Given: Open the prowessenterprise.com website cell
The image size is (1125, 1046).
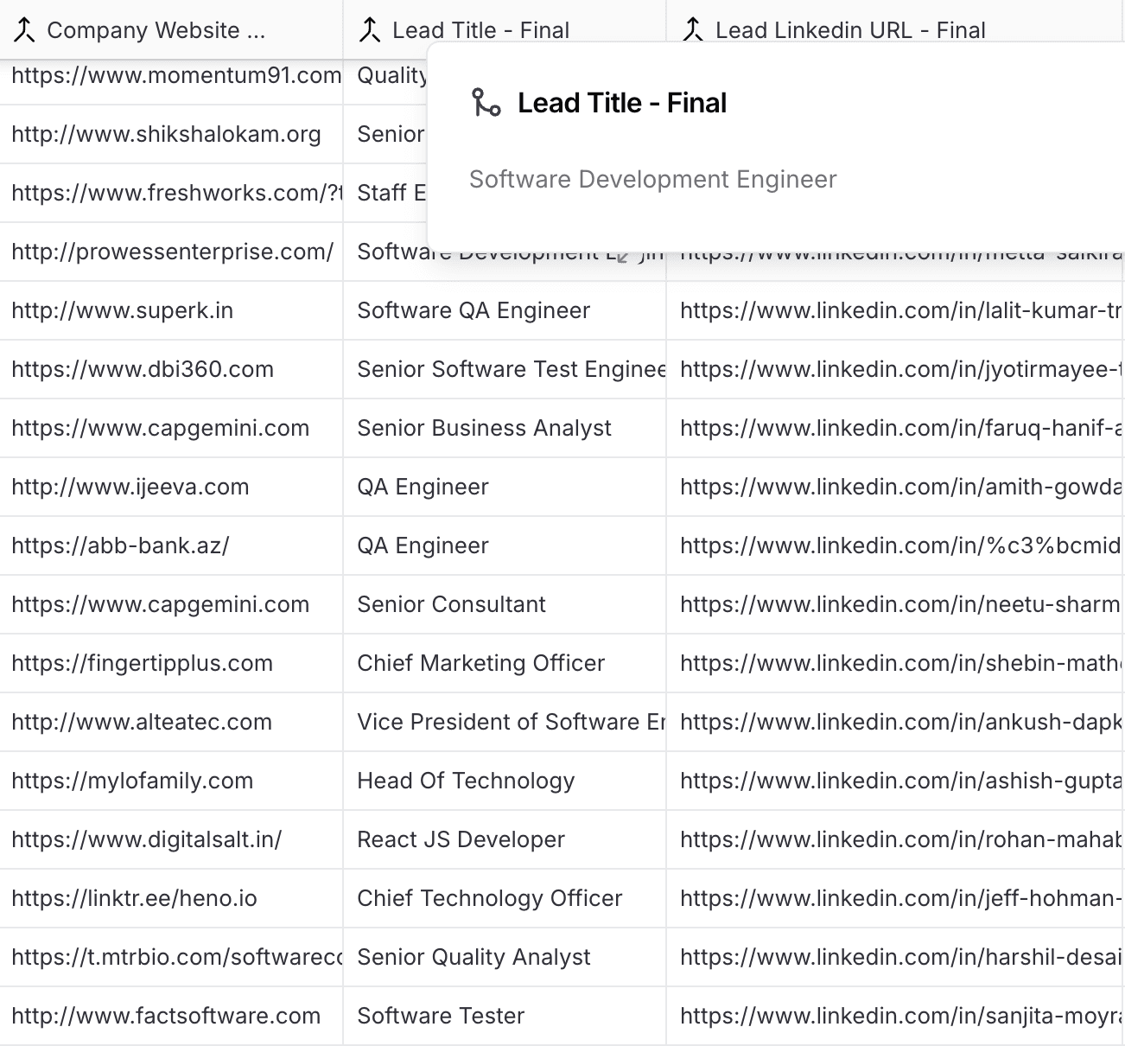Looking at the screenshot, I should coord(171,252).
